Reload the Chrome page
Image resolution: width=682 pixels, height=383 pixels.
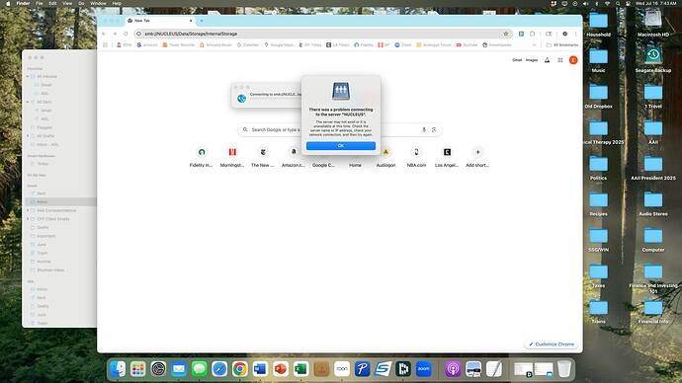pyautogui.click(x=126, y=34)
